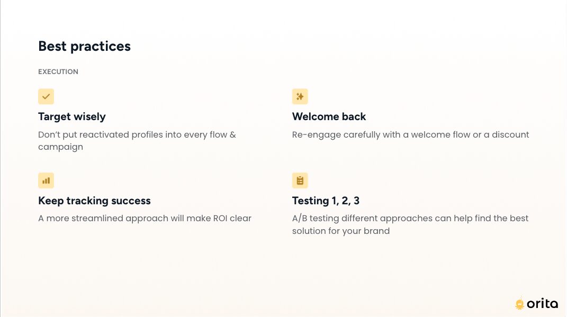Select the Keep tracking success heading
This screenshot has width=567, height=317.
pos(94,201)
